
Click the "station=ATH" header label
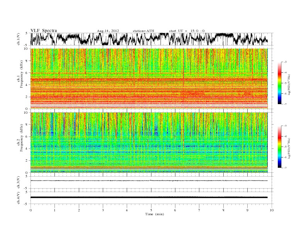(x=143, y=31)
